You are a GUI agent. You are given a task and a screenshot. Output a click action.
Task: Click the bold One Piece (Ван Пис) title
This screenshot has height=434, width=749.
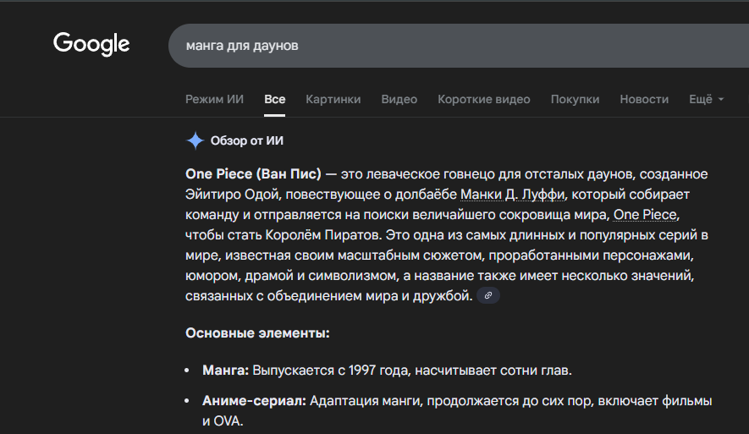[x=253, y=173]
